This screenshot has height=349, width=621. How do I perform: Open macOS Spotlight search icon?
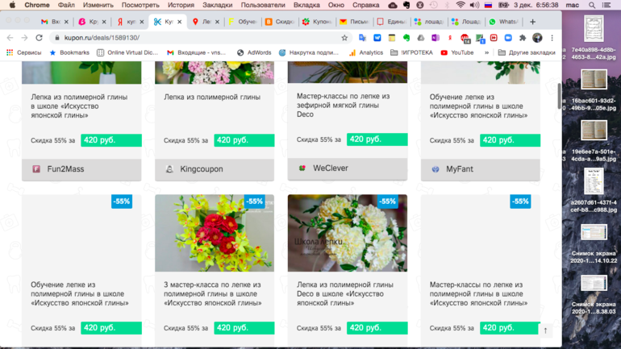(x=591, y=5)
